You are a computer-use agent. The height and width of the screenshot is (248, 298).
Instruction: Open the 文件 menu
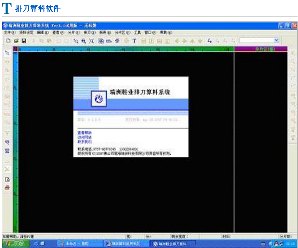click(x=10, y=33)
